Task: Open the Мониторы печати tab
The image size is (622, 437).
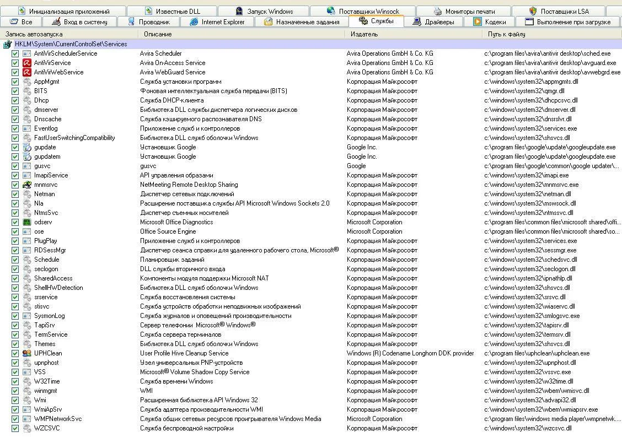Action: 464,11
